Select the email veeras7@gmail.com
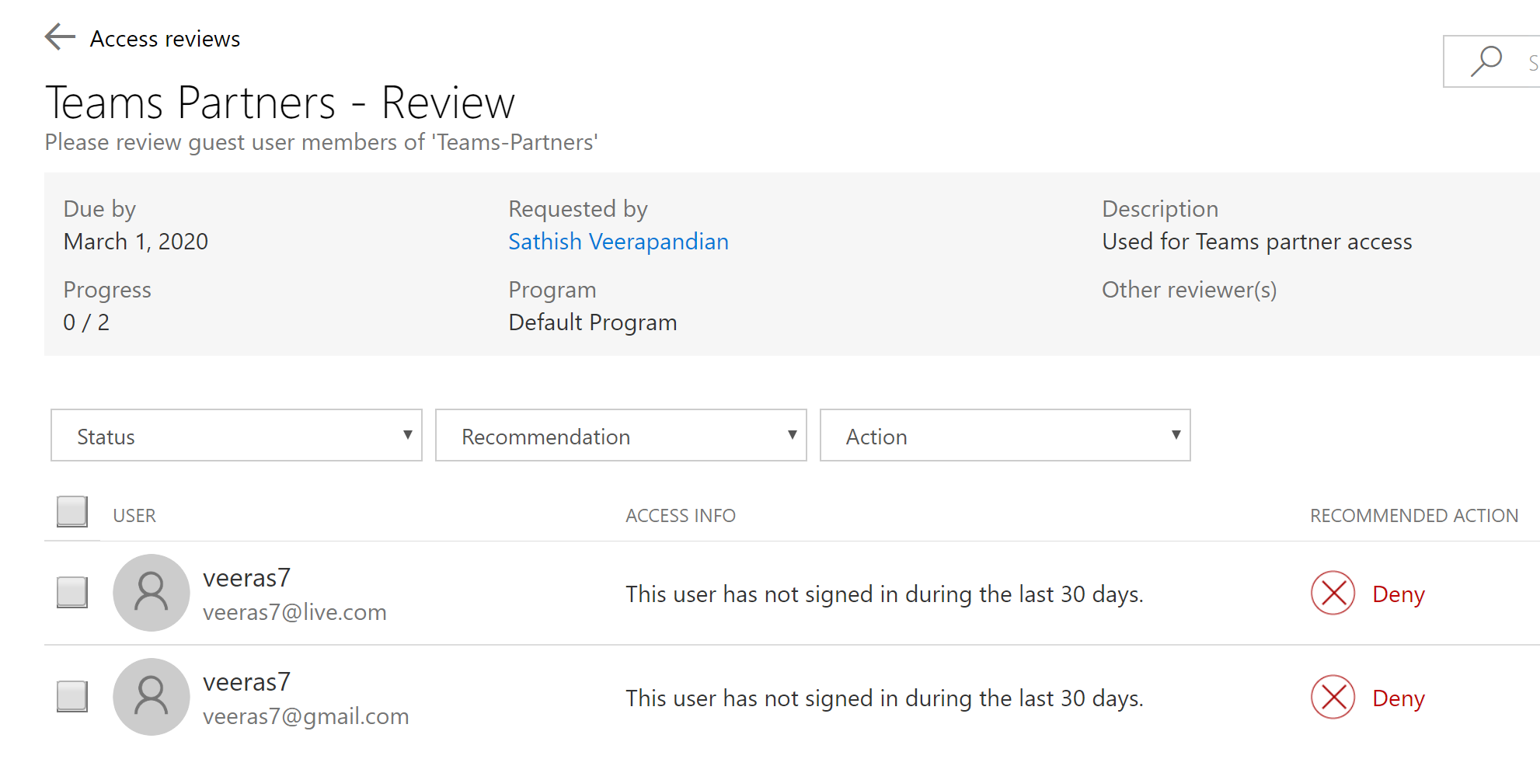 pos(305,716)
